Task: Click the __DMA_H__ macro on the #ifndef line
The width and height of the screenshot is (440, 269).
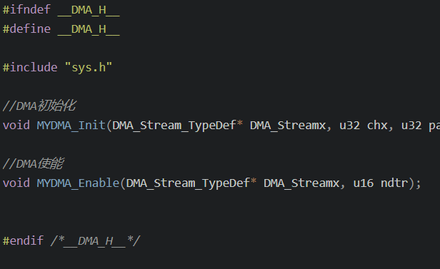Action: [89, 10]
